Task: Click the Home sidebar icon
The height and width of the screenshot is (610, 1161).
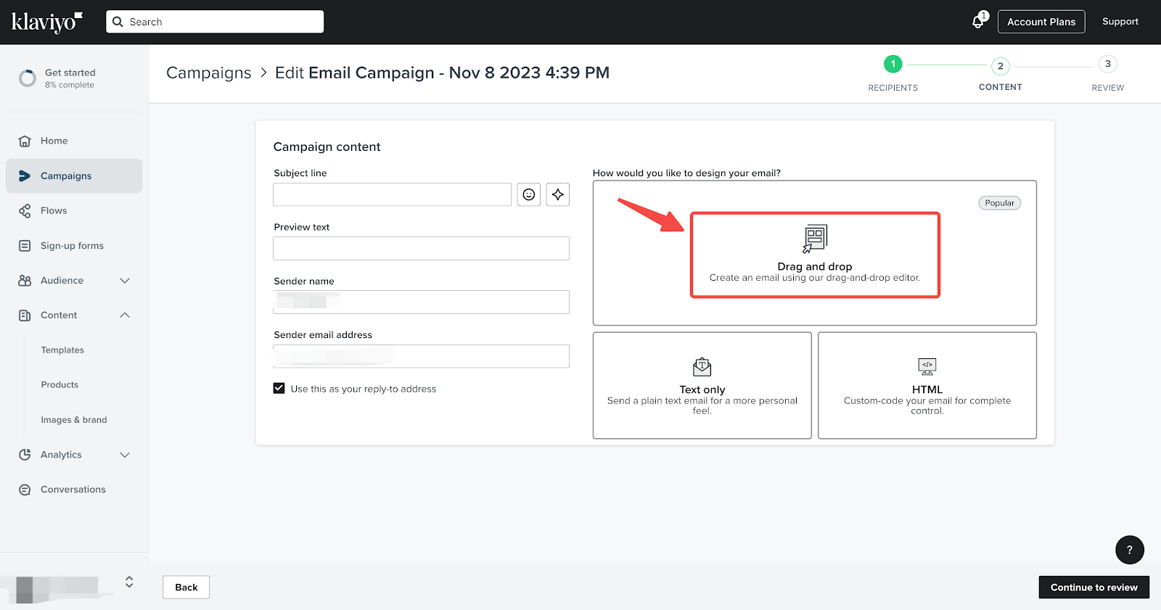Action: pos(25,141)
